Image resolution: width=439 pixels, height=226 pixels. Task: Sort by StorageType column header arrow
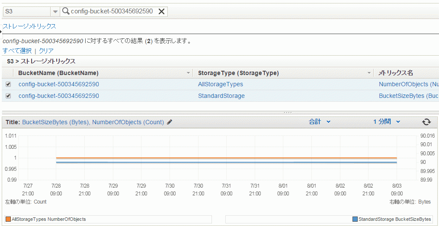coord(369,73)
